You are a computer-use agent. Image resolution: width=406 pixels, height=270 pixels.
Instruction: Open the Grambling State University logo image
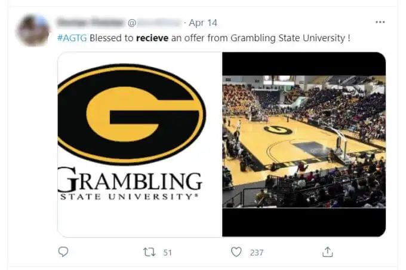[140, 145]
